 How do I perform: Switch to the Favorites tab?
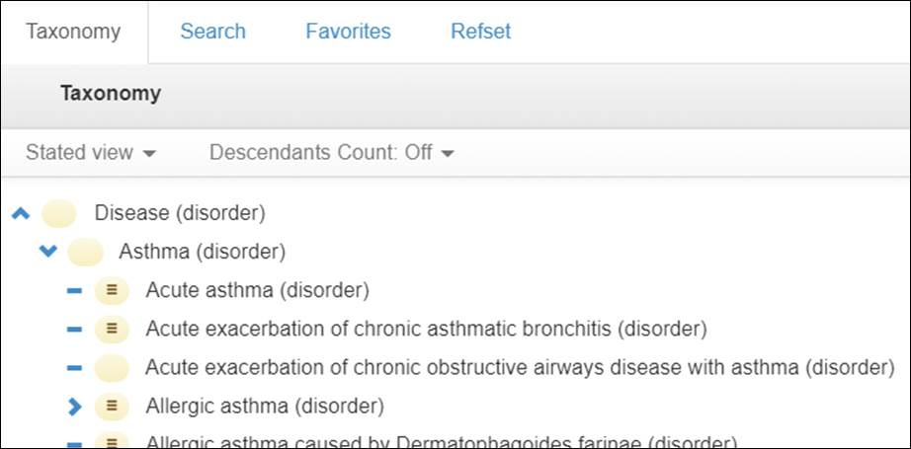348,32
